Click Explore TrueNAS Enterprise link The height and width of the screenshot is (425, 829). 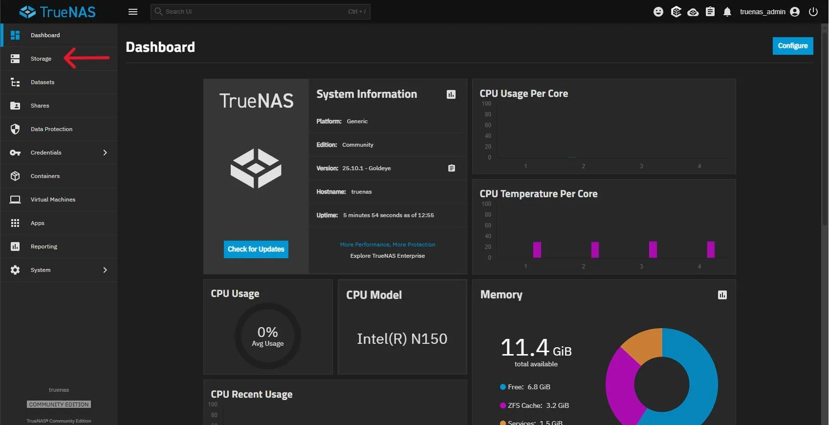pyautogui.click(x=388, y=256)
